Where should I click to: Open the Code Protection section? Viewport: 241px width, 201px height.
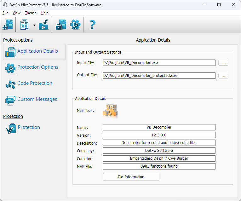click(35, 83)
